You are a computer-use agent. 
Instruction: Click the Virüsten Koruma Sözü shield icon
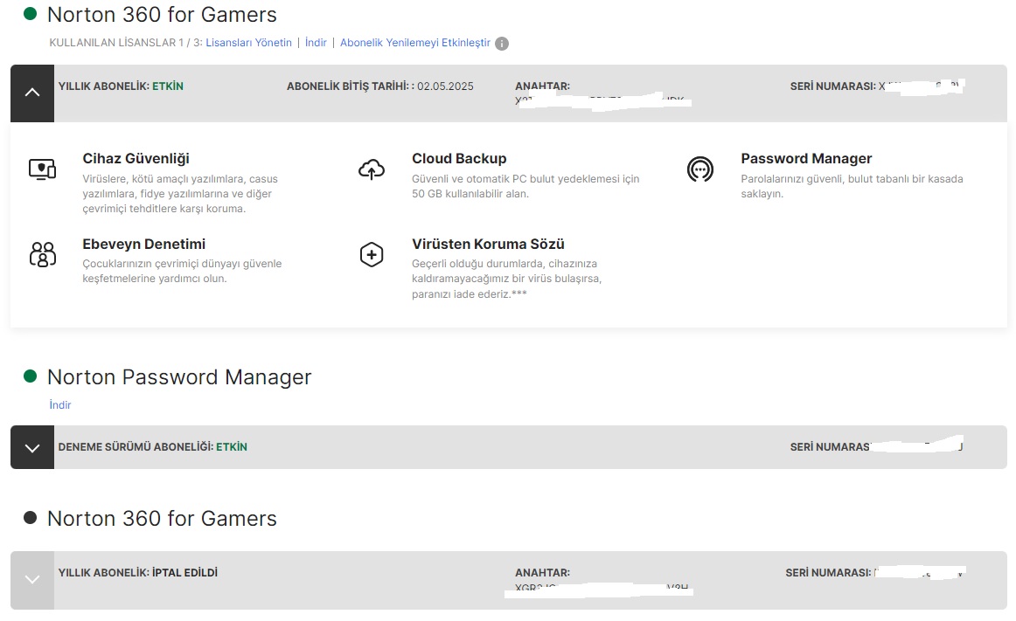pyautogui.click(x=372, y=254)
